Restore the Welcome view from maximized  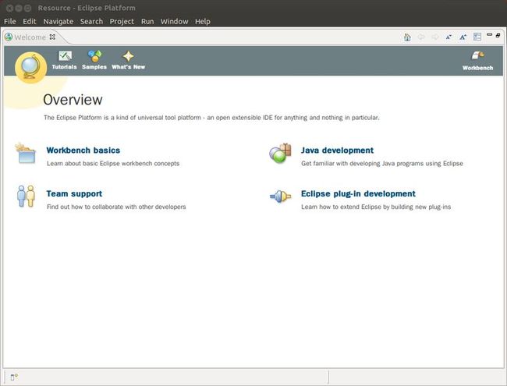click(498, 35)
